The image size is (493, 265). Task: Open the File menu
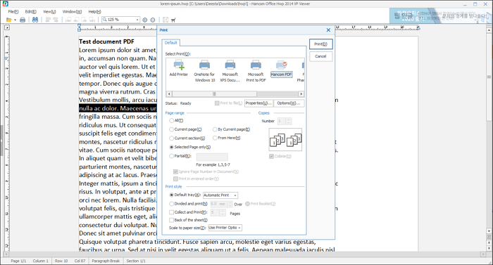tap(13, 12)
